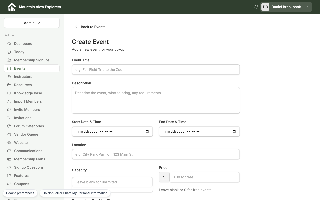Image resolution: width=320 pixels, height=200 pixels.
Task: Click the Communications mail icon
Action: 9,151
